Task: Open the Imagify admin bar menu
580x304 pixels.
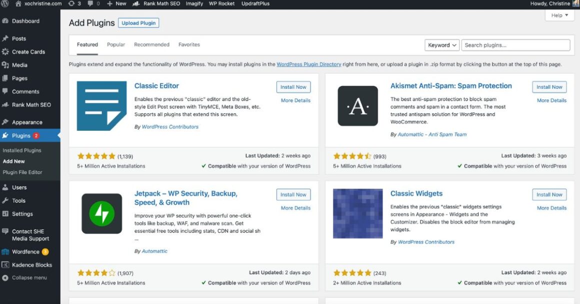Action: click(194, 3)
